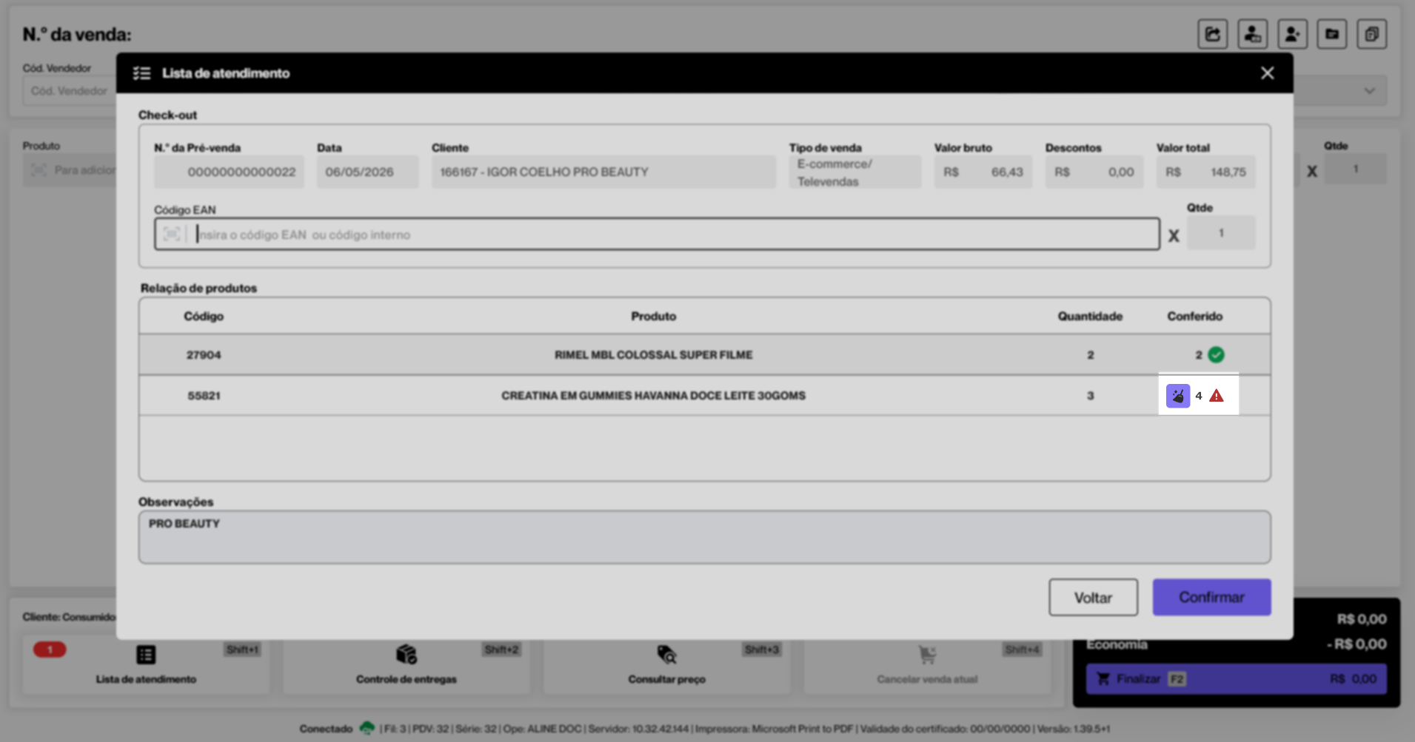Viewport: 1415px width, 742px height.
Task: Expand the dropdown chevron at top right
Action: 1370,91
